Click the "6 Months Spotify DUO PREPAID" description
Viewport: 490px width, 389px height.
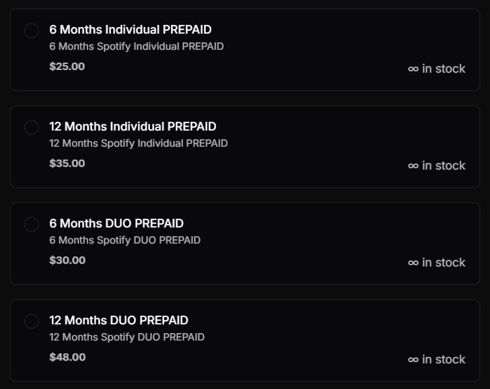125,240
